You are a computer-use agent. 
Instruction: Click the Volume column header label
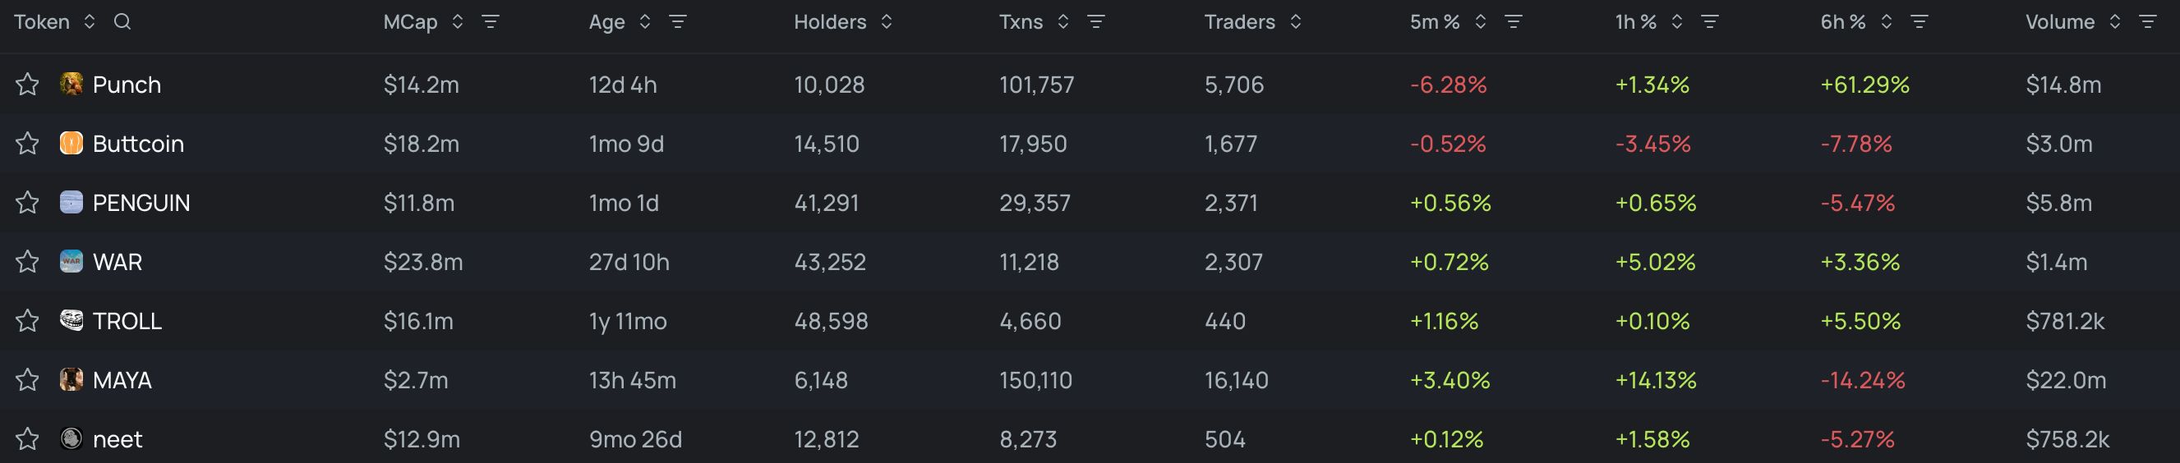[x=2059, y=22]
